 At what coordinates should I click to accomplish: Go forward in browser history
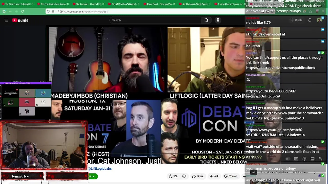pos(16,11)
